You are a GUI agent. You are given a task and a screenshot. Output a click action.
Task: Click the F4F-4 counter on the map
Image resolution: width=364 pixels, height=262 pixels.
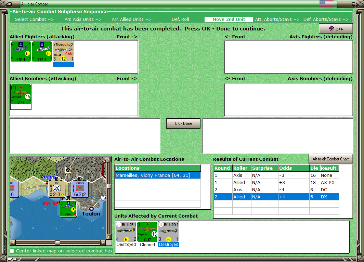click(x=68, y=209)
